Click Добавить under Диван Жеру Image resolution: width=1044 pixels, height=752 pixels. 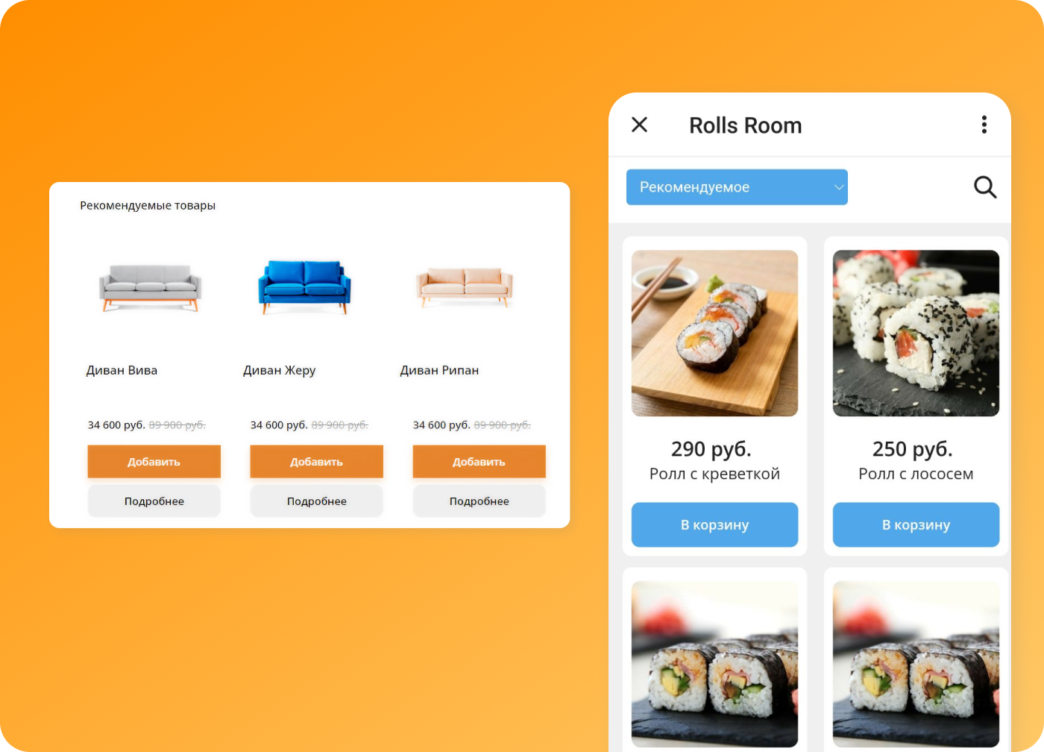click(317, 462)
